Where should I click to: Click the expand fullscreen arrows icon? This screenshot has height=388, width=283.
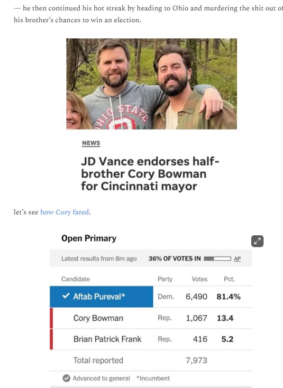[x=257, y=241]
